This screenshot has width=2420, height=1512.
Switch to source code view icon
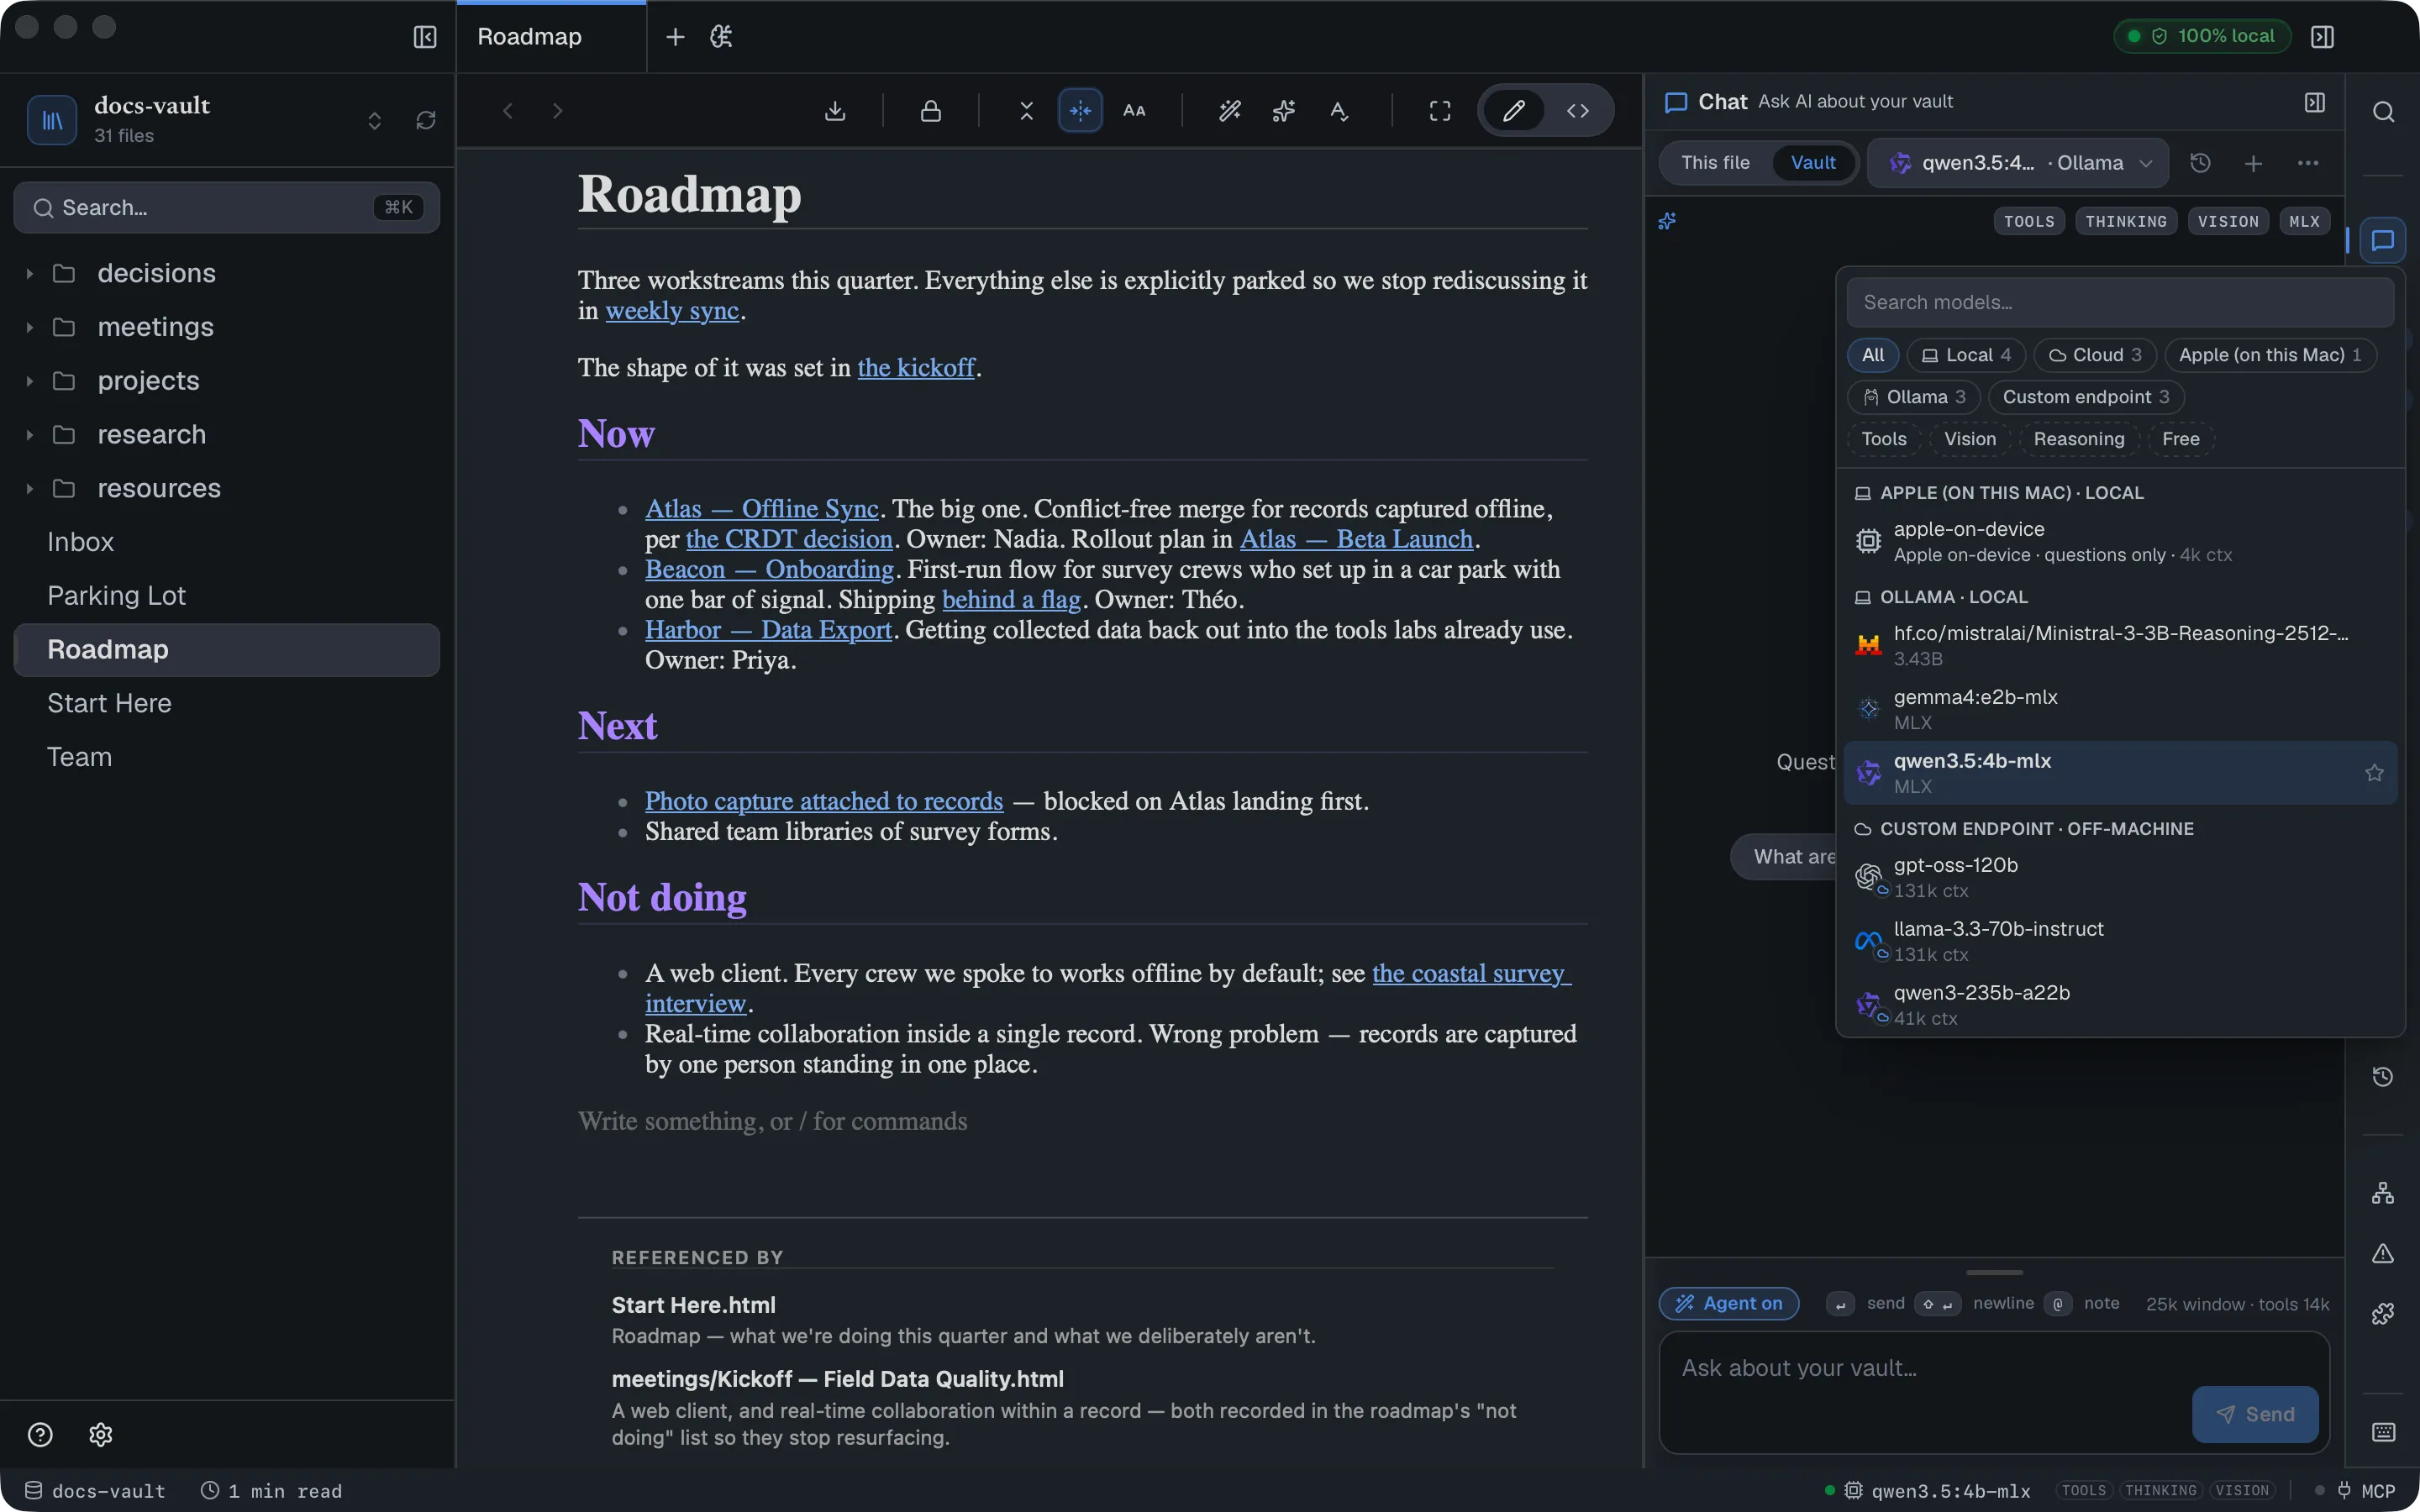pos(1578,111)
